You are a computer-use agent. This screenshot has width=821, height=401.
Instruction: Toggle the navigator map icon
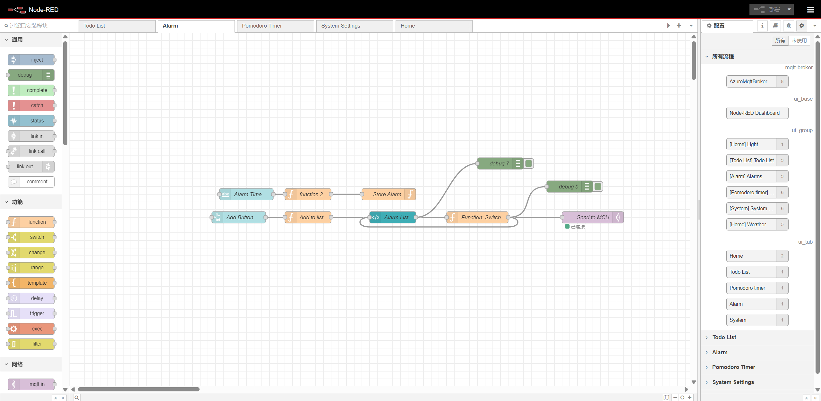pyautogui.click(x=666, y=397)
